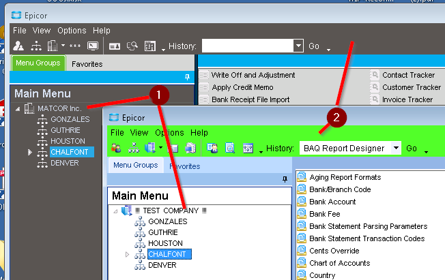
Task: Toggle pin icon on front window menu panel
Action: point(285,179)
